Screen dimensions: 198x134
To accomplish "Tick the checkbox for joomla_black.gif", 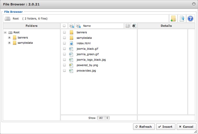I will [64, 49].
